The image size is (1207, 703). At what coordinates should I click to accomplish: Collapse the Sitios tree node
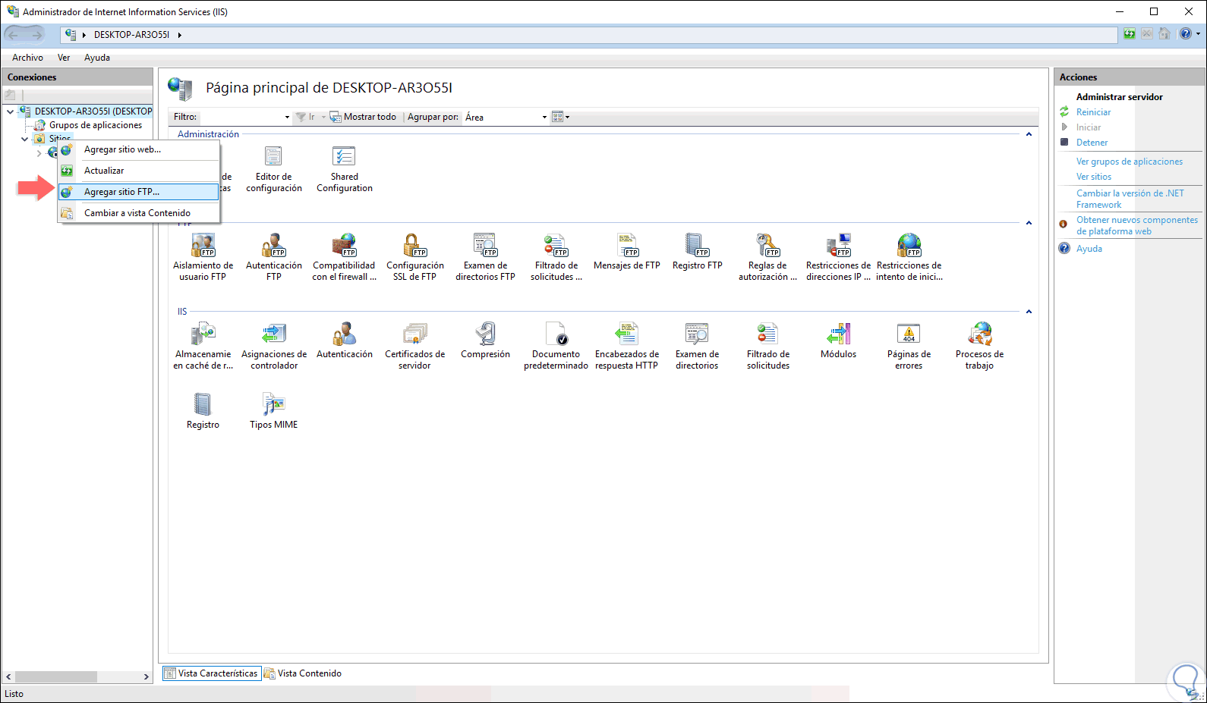point(24,139)
